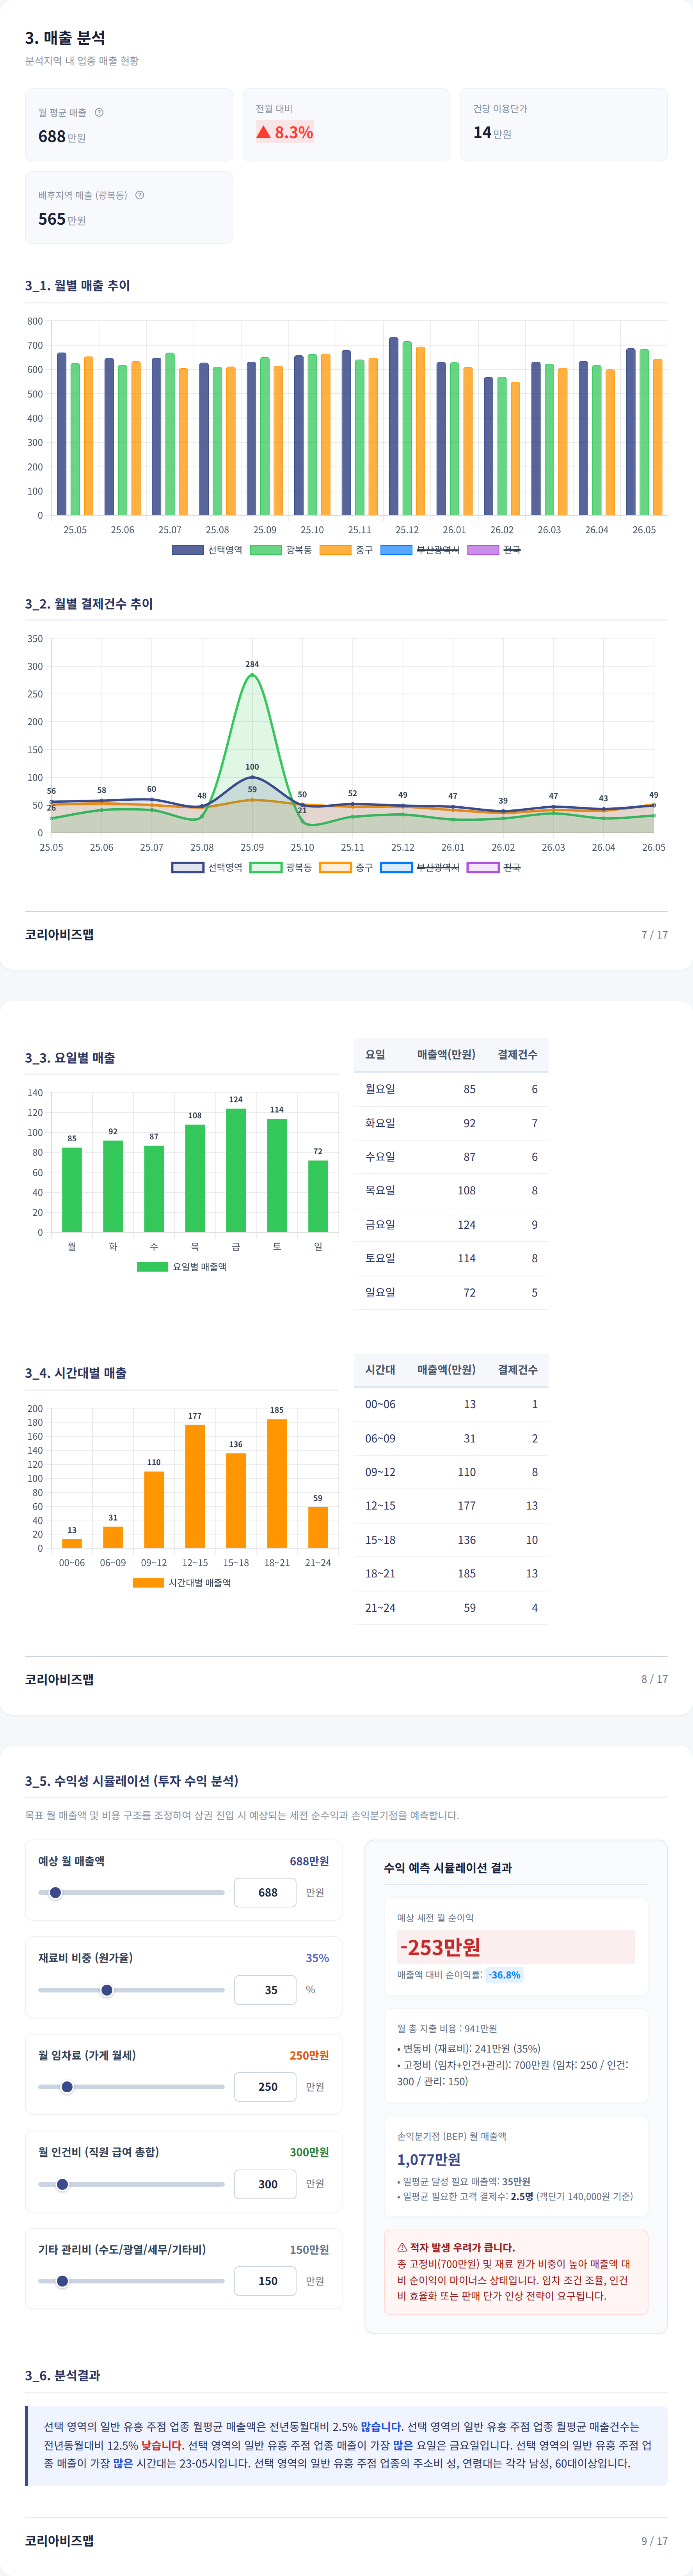
Task: Select the 12~15 row label in table
Action: (380, 1506)
